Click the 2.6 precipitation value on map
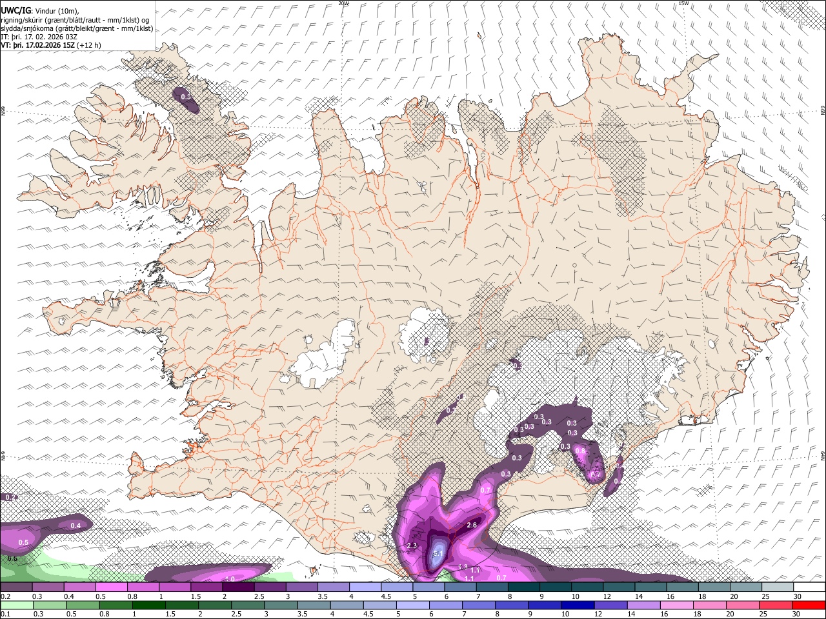 tap(471, 526)
